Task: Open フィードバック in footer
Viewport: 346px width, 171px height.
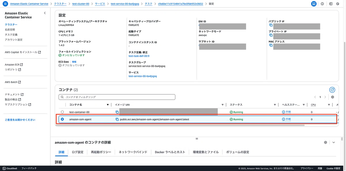Action: (29, 168)
